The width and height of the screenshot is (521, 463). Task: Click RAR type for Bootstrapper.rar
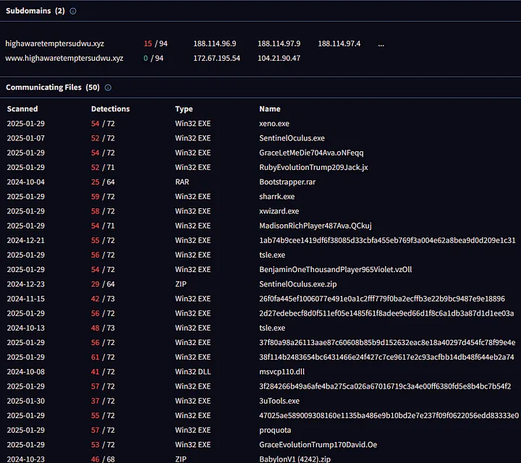(182, 182)
